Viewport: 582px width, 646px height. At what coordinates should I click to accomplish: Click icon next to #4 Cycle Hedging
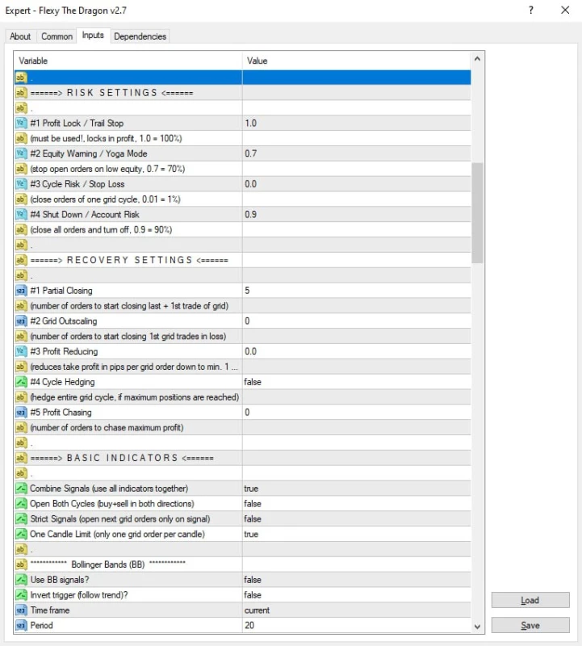tap(21, 382)
